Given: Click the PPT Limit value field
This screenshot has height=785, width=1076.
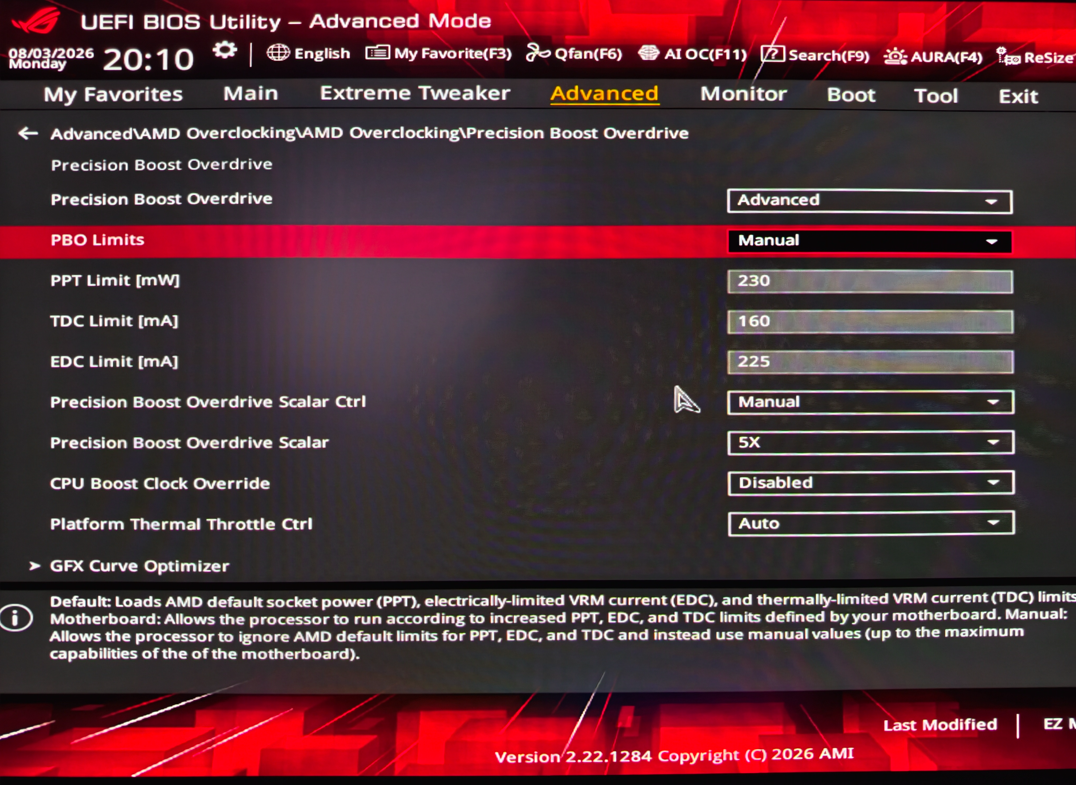Looking at the screenshot, I should click(x=870, y=282).
